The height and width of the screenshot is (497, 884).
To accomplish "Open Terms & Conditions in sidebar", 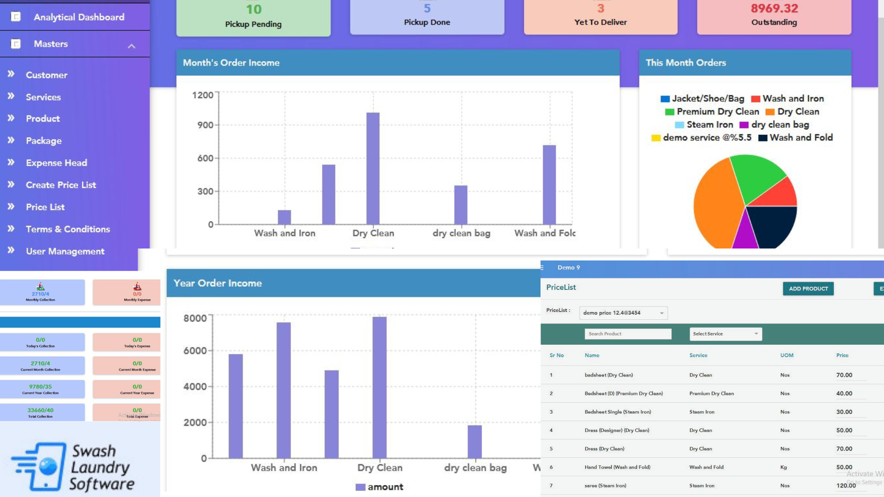I will 68,229.
